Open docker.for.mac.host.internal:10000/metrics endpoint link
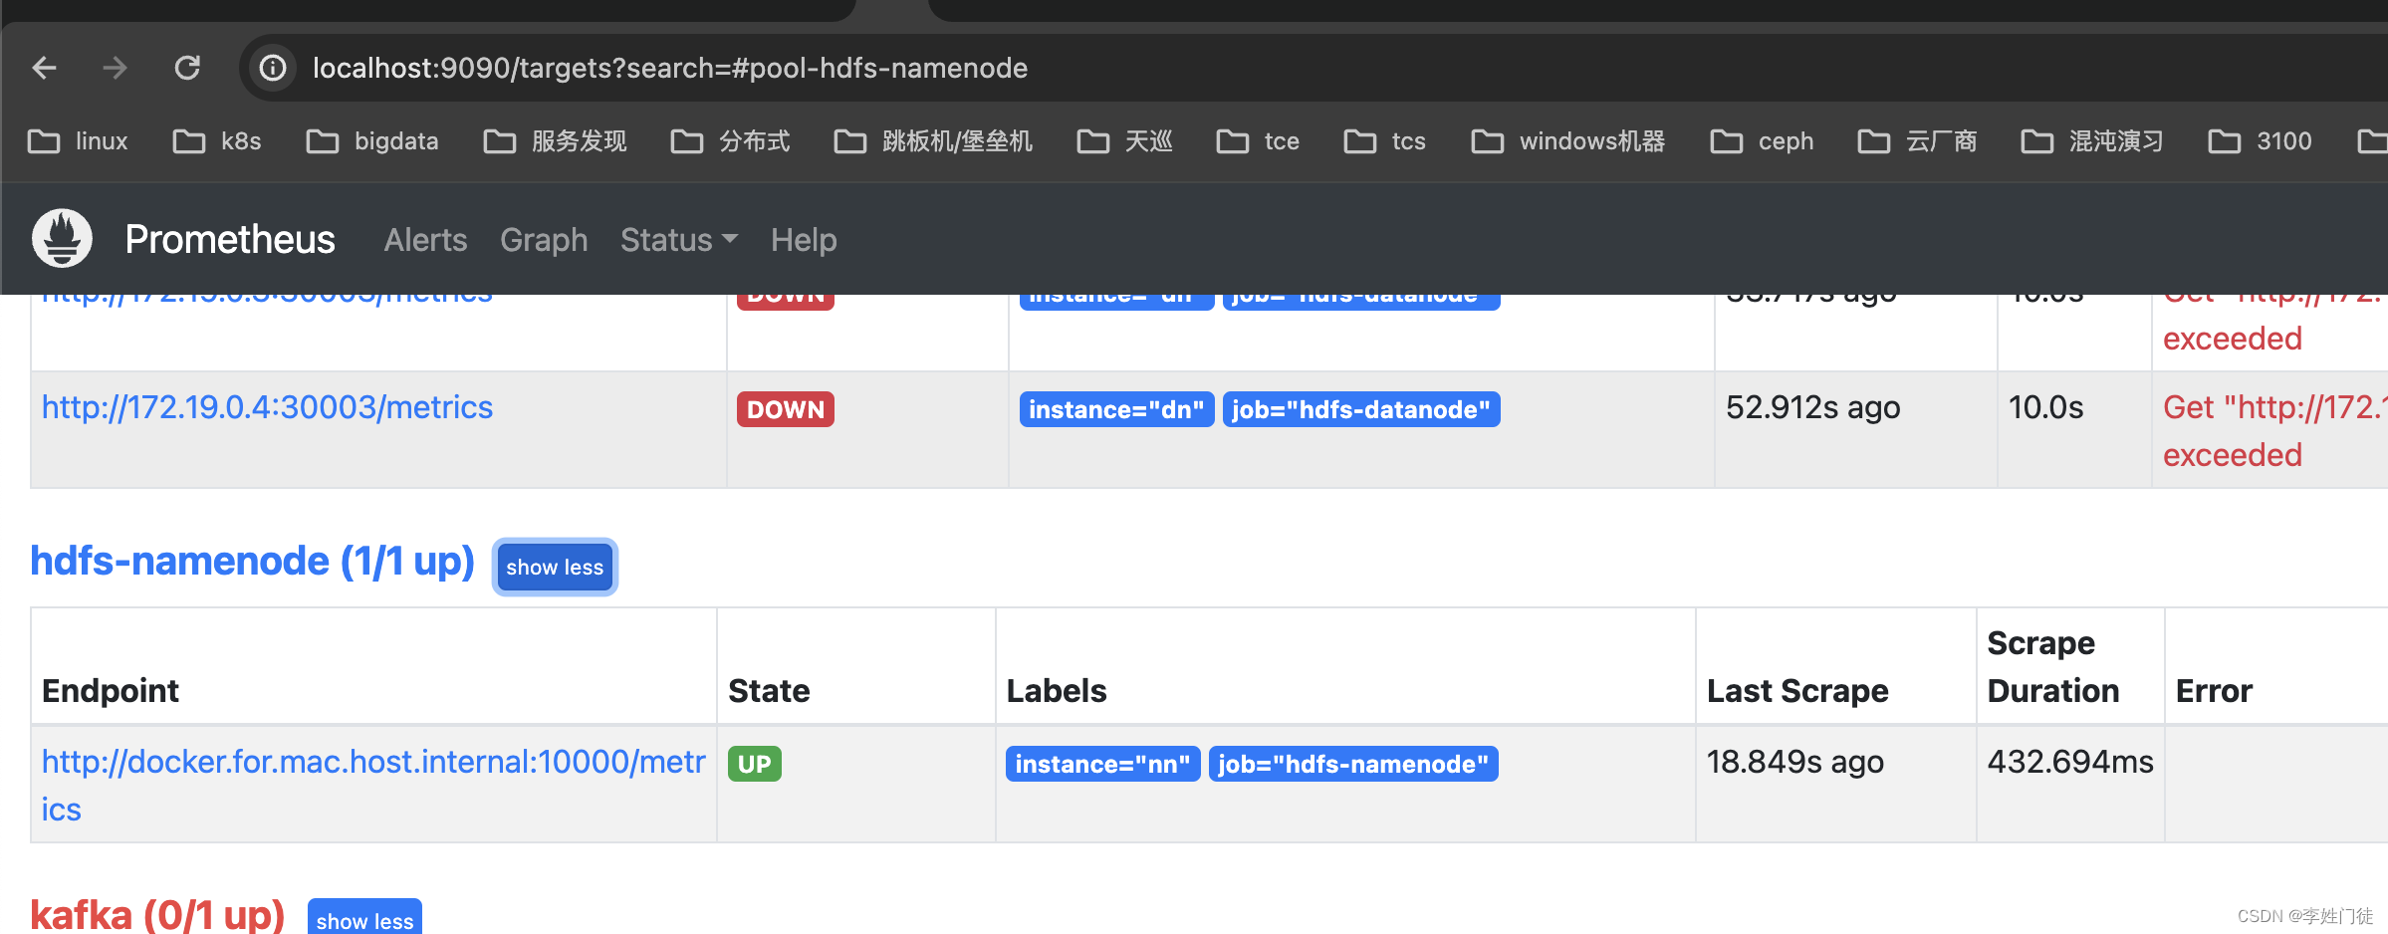2388x934 pixels. tap(373, 786)
